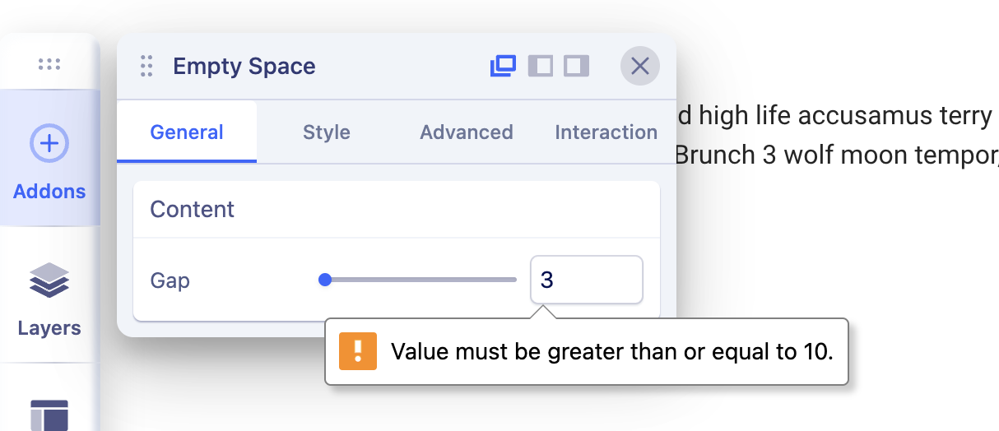Click the middle of the Gap slider track

coord(421,280)
